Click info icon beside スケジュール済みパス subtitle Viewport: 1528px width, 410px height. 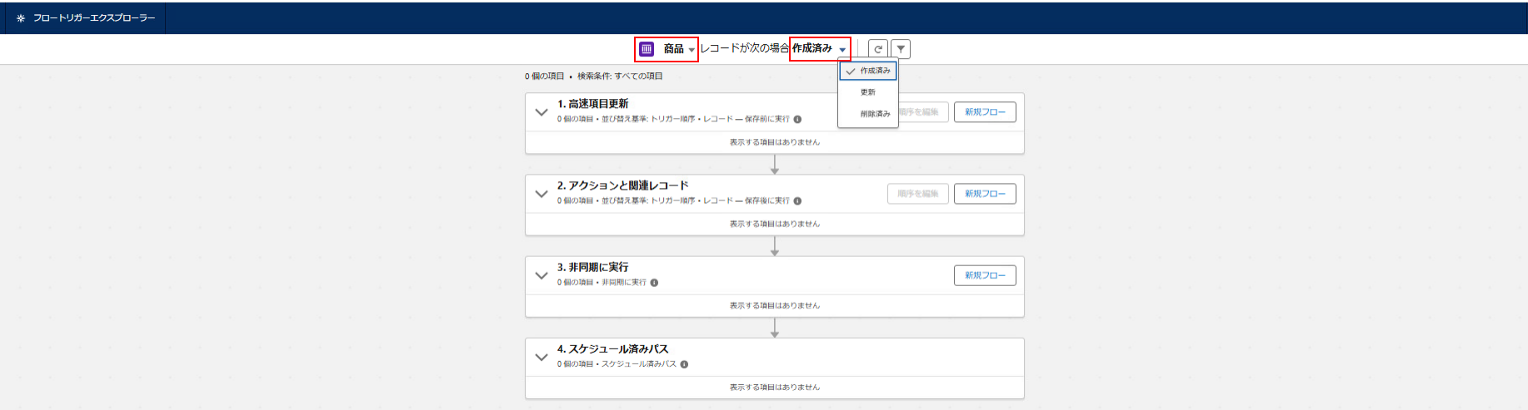coord(684,364)
